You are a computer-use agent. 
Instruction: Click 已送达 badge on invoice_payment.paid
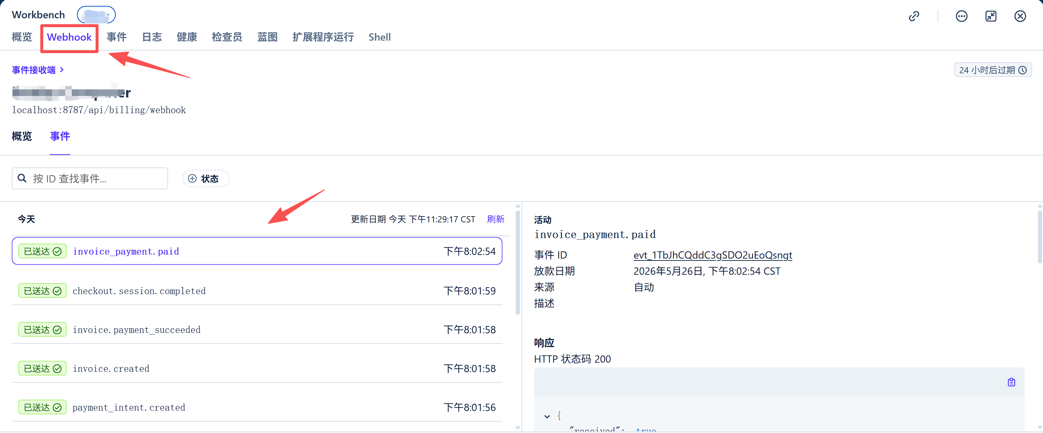pyautogui.click(x=42, y=251)
